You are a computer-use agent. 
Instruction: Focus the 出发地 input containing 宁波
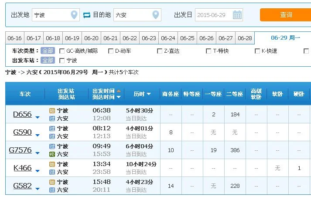(x=56, y=15)
